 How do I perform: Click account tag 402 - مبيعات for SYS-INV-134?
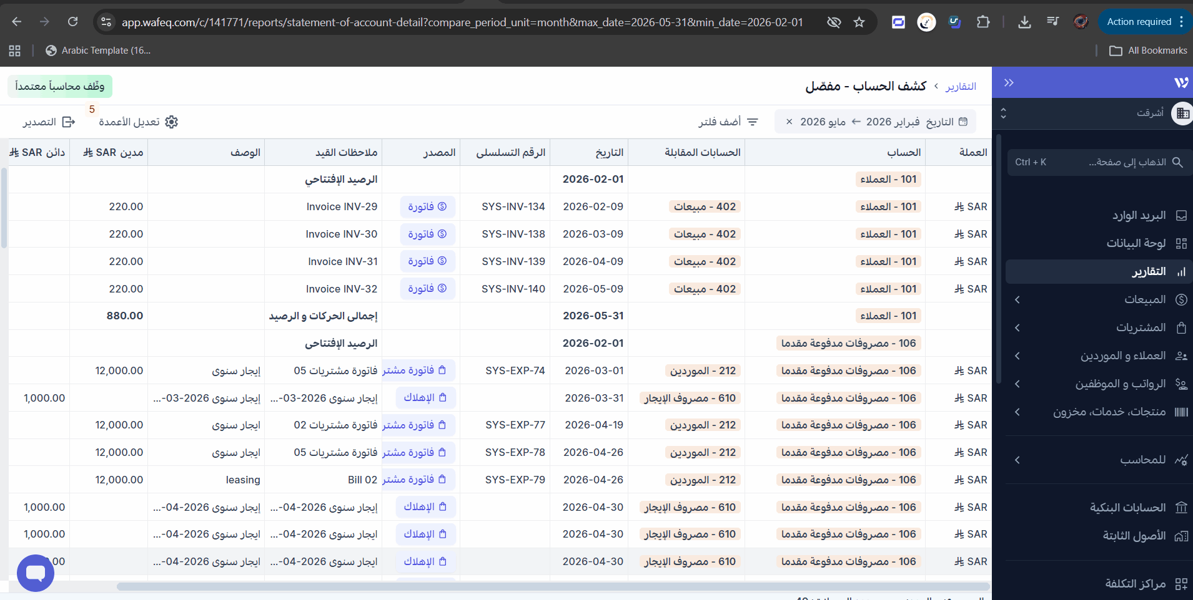(705, 207)
